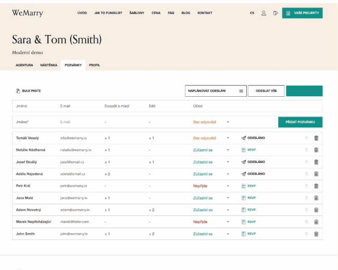Delete Tomáš Veselý invitation via trash icon
This screenshot has width=338, height=270.
click(x=316, y=138)
